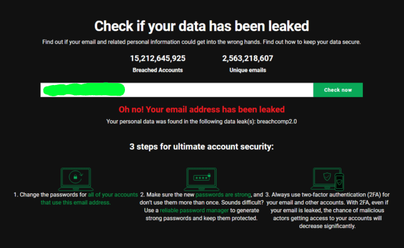This screenshot has width=404, height=248.
Task: Click the laptop with lock-refresh icon
Action: pyautogui.click(x=76, y=179)
